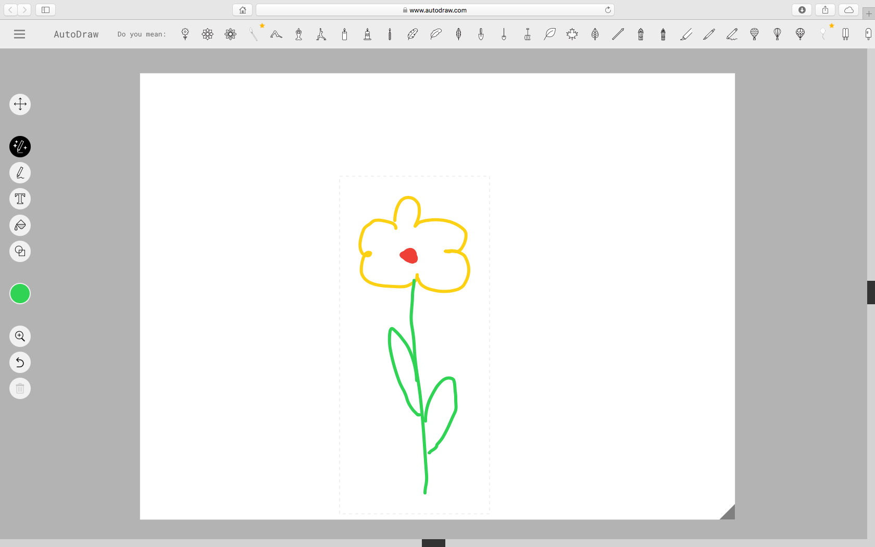This screenshot has height=547, width=875.
Task: Pick the candle suggestion
Action: coord(344,34)
